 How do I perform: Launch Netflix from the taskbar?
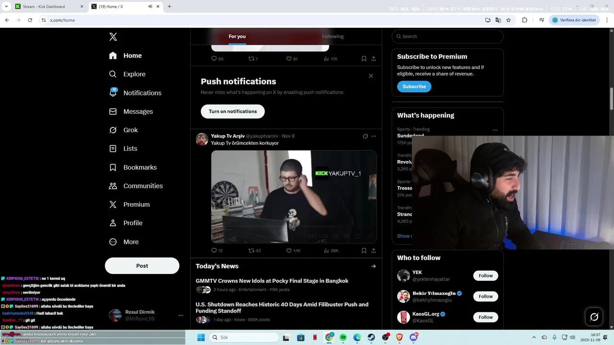coord(315,337)
